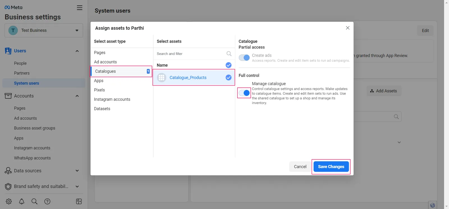The height and width of the screenshot is (209, 449).
Task: Open the Test Business account dropdown
Action: click(44, 30)
